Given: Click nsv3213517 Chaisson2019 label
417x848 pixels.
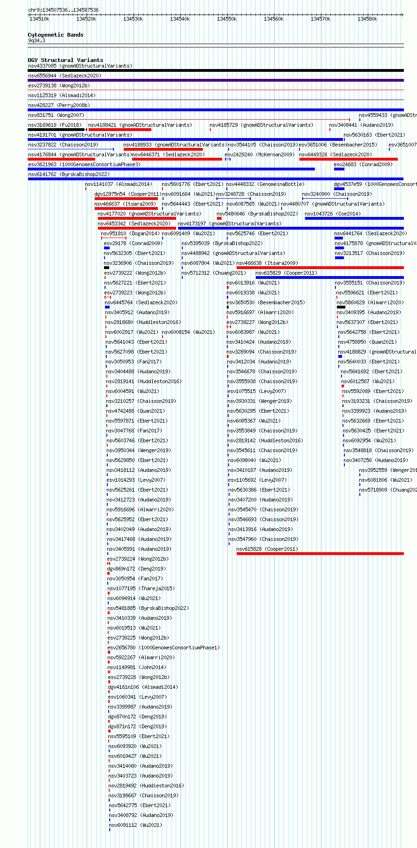Looking at the screenshot, I should pos(370,253).
